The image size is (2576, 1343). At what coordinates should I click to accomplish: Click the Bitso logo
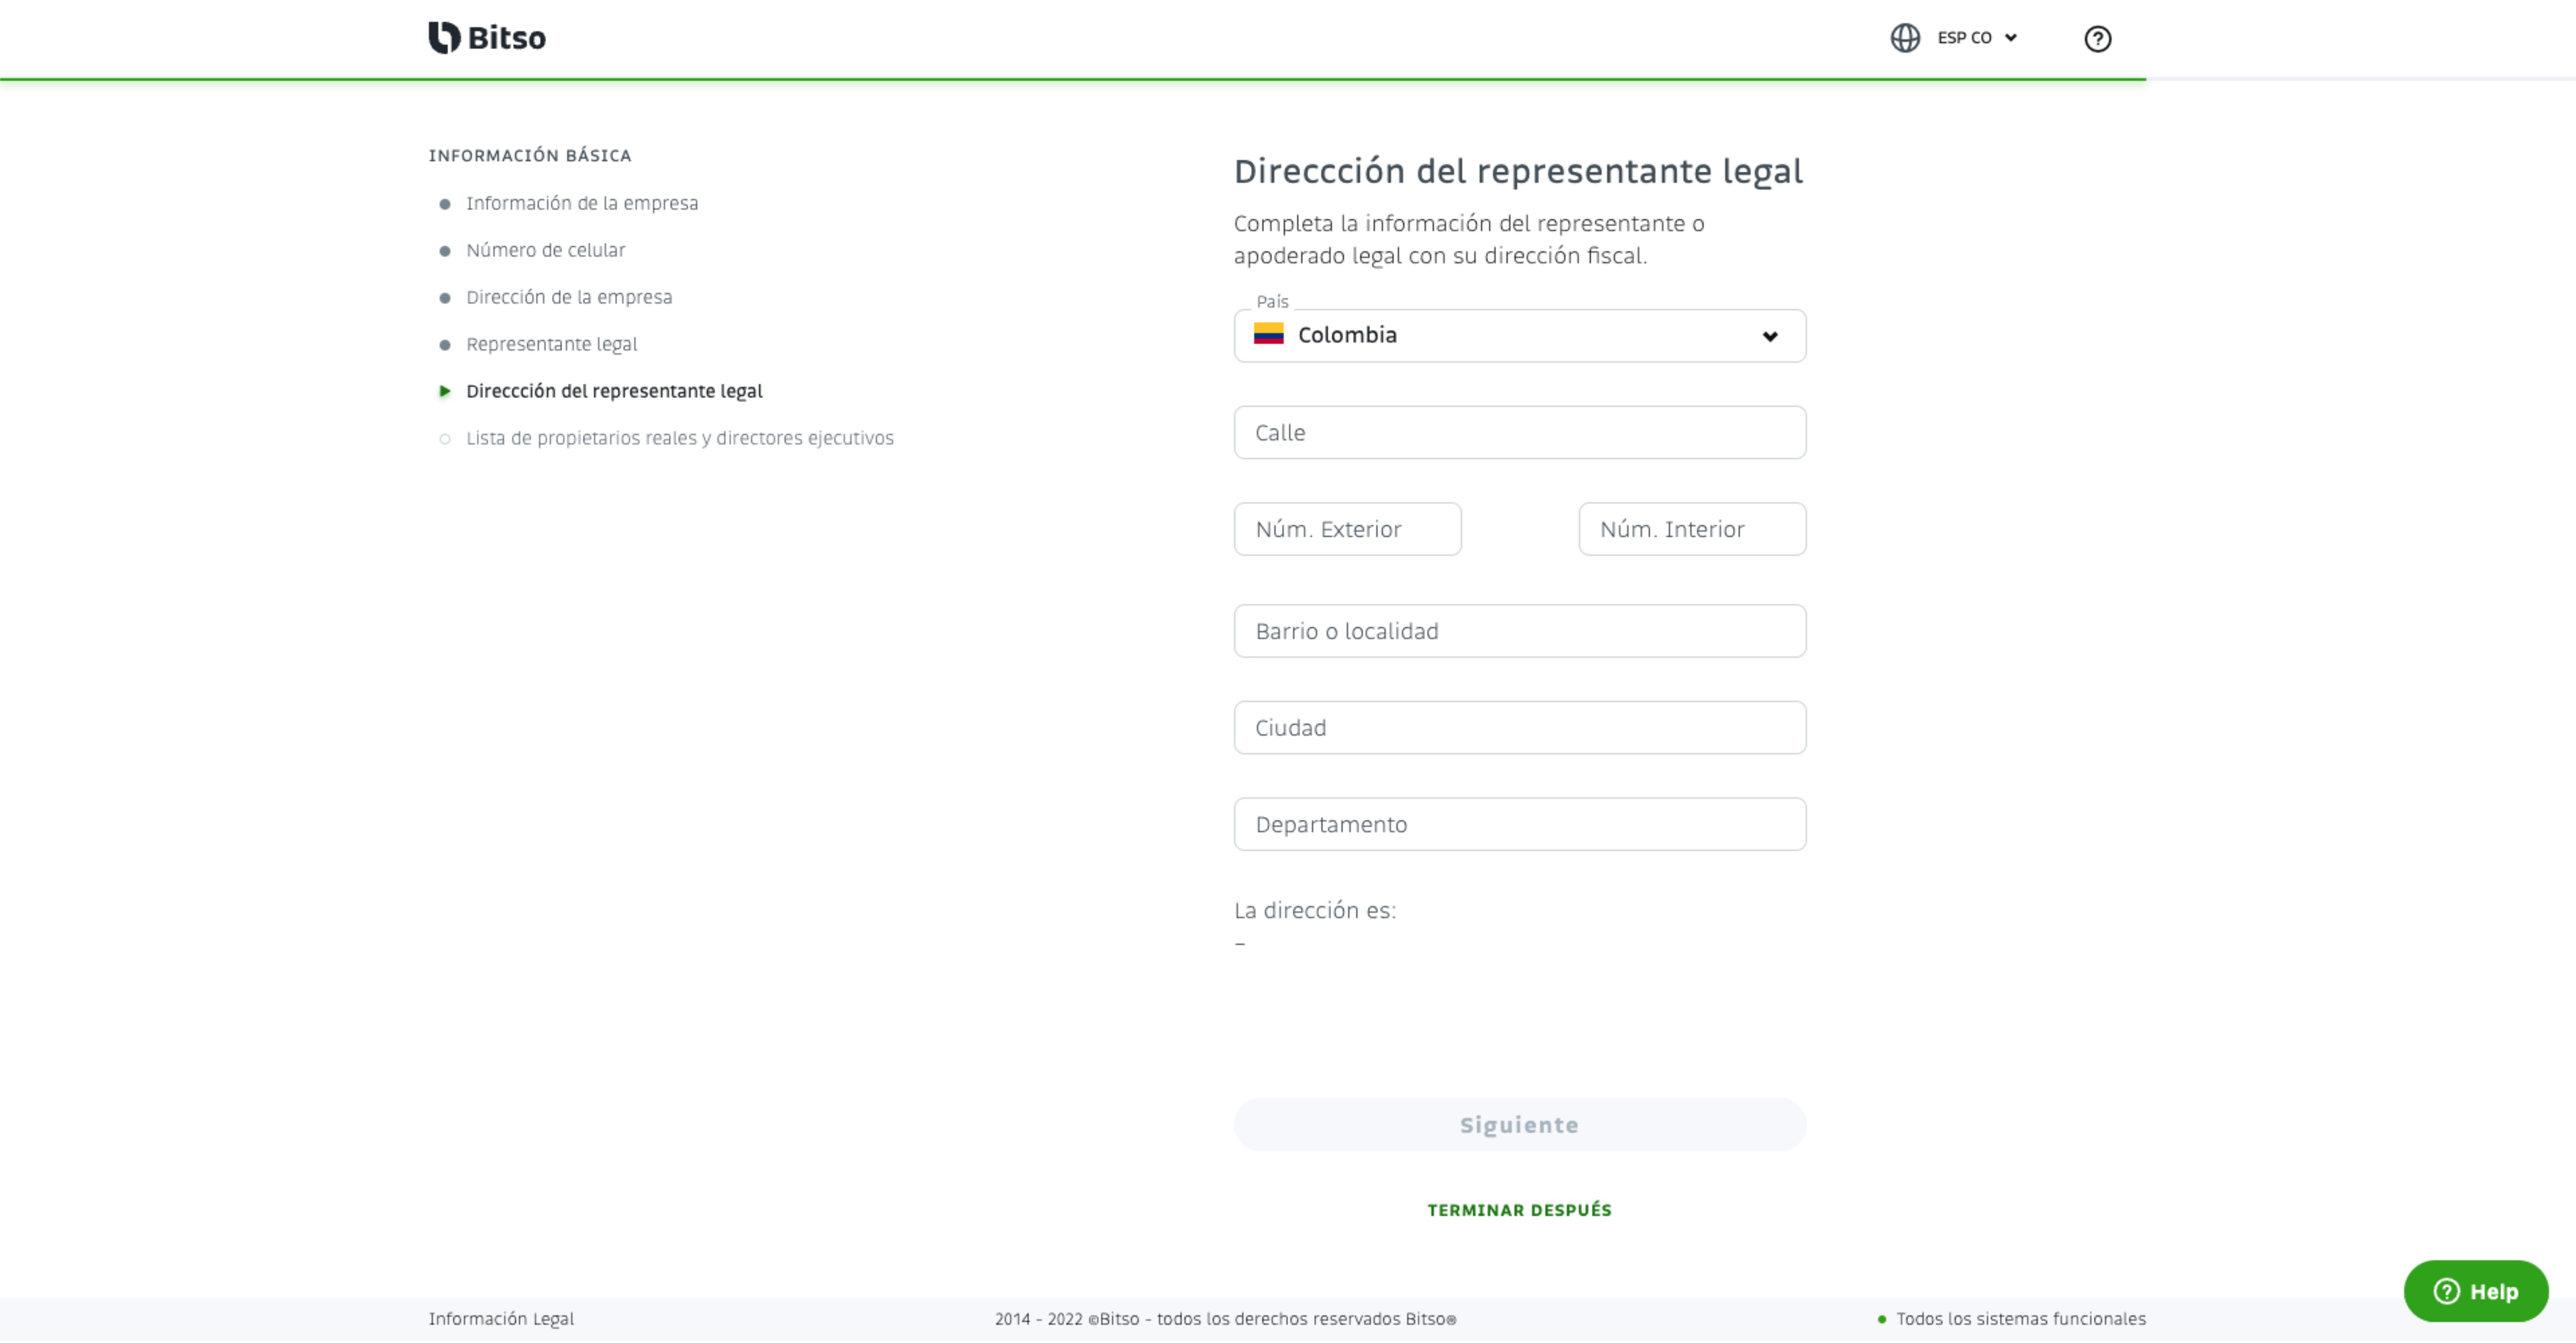[x=487, y=38]
